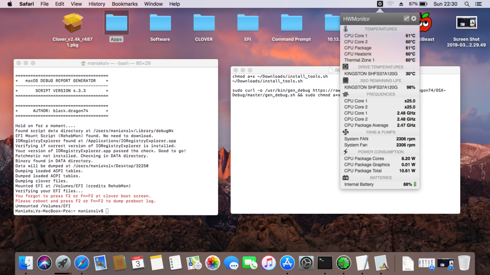Open App Store in Dock

coord(287,263)
